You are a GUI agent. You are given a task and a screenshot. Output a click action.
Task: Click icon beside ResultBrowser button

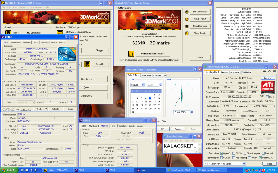187,26
